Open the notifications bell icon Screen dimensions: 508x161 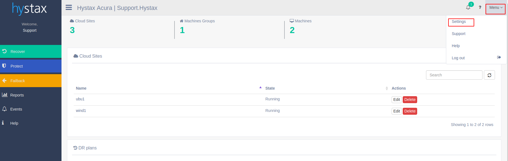468,7
